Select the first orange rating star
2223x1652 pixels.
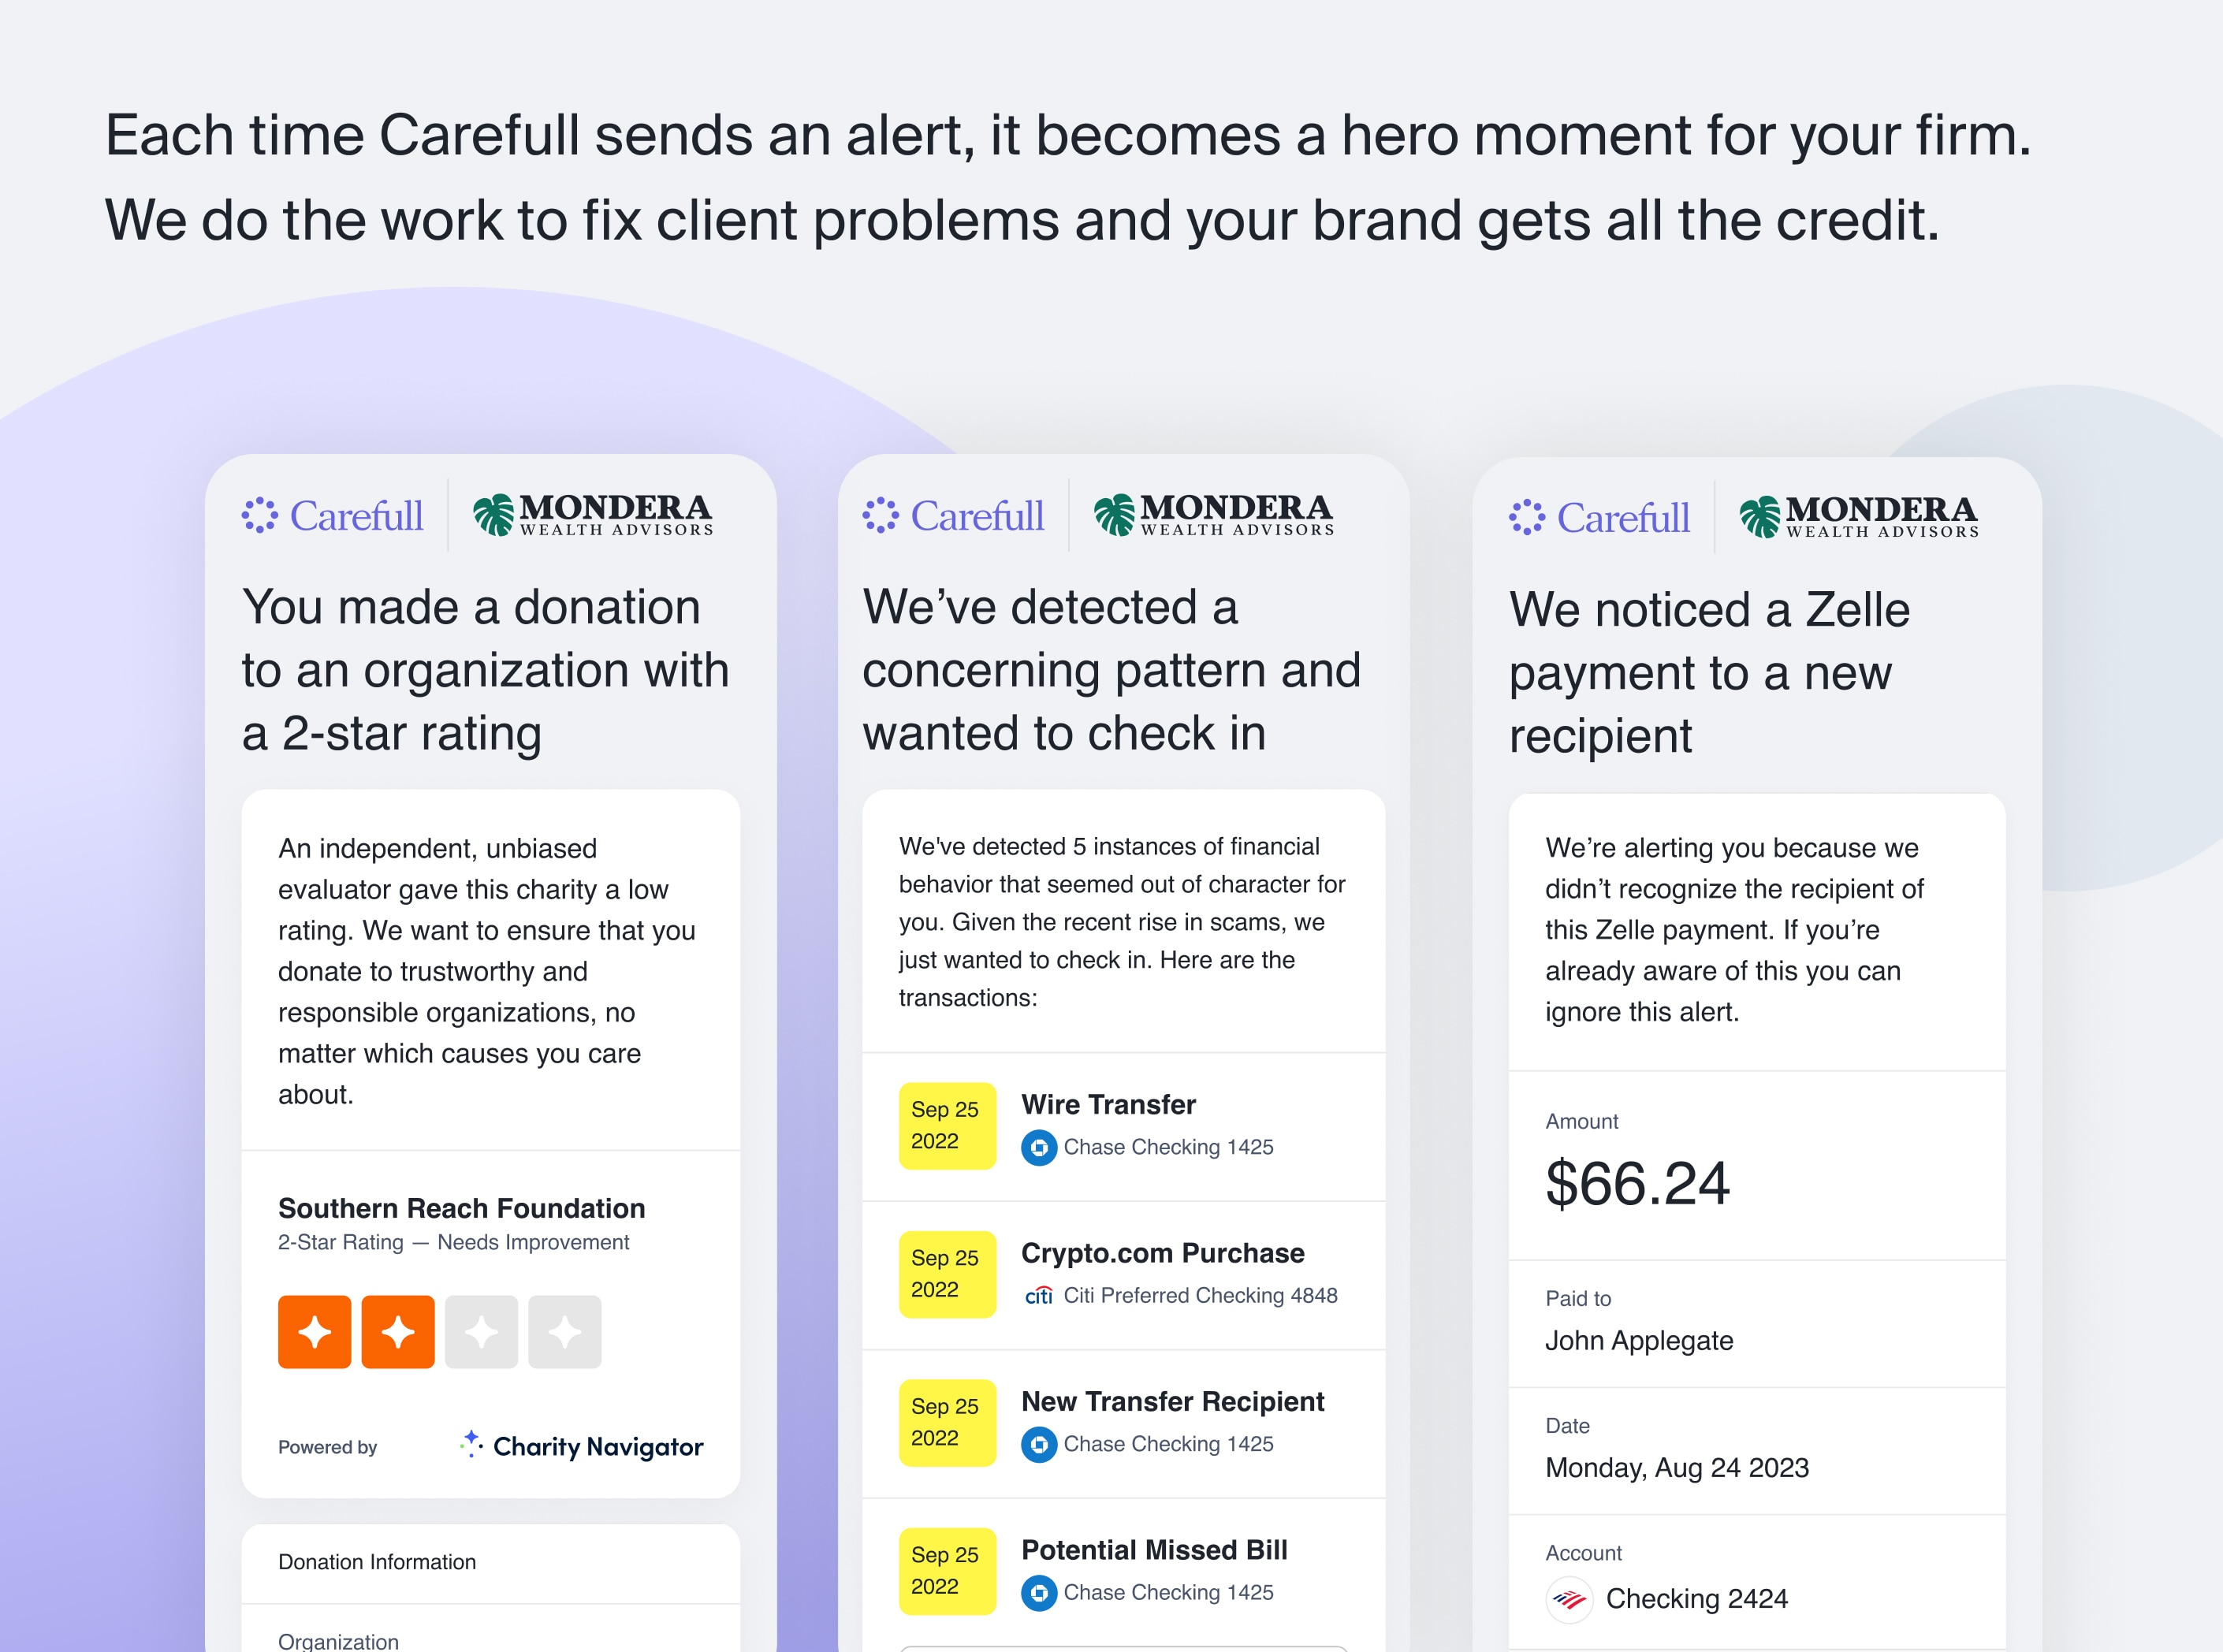tap(314, 1332)
